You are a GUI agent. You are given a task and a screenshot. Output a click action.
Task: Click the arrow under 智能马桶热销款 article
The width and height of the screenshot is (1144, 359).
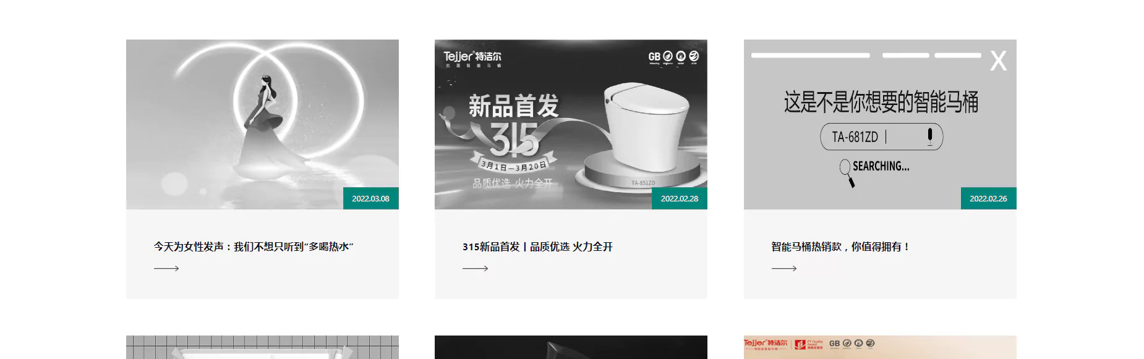point(784,269)
